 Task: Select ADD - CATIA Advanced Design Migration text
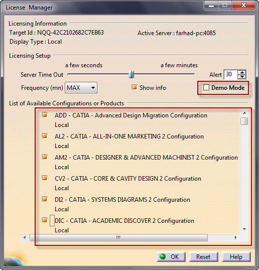131,115
